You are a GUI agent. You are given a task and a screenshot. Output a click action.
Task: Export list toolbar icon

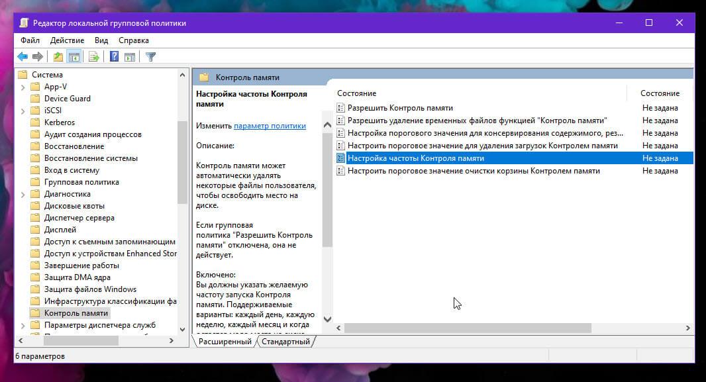pos(93,57)
